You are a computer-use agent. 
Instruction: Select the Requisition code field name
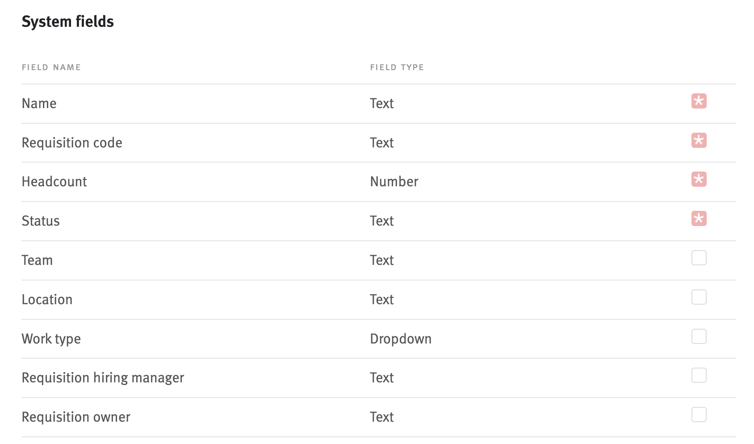point(71,142)
